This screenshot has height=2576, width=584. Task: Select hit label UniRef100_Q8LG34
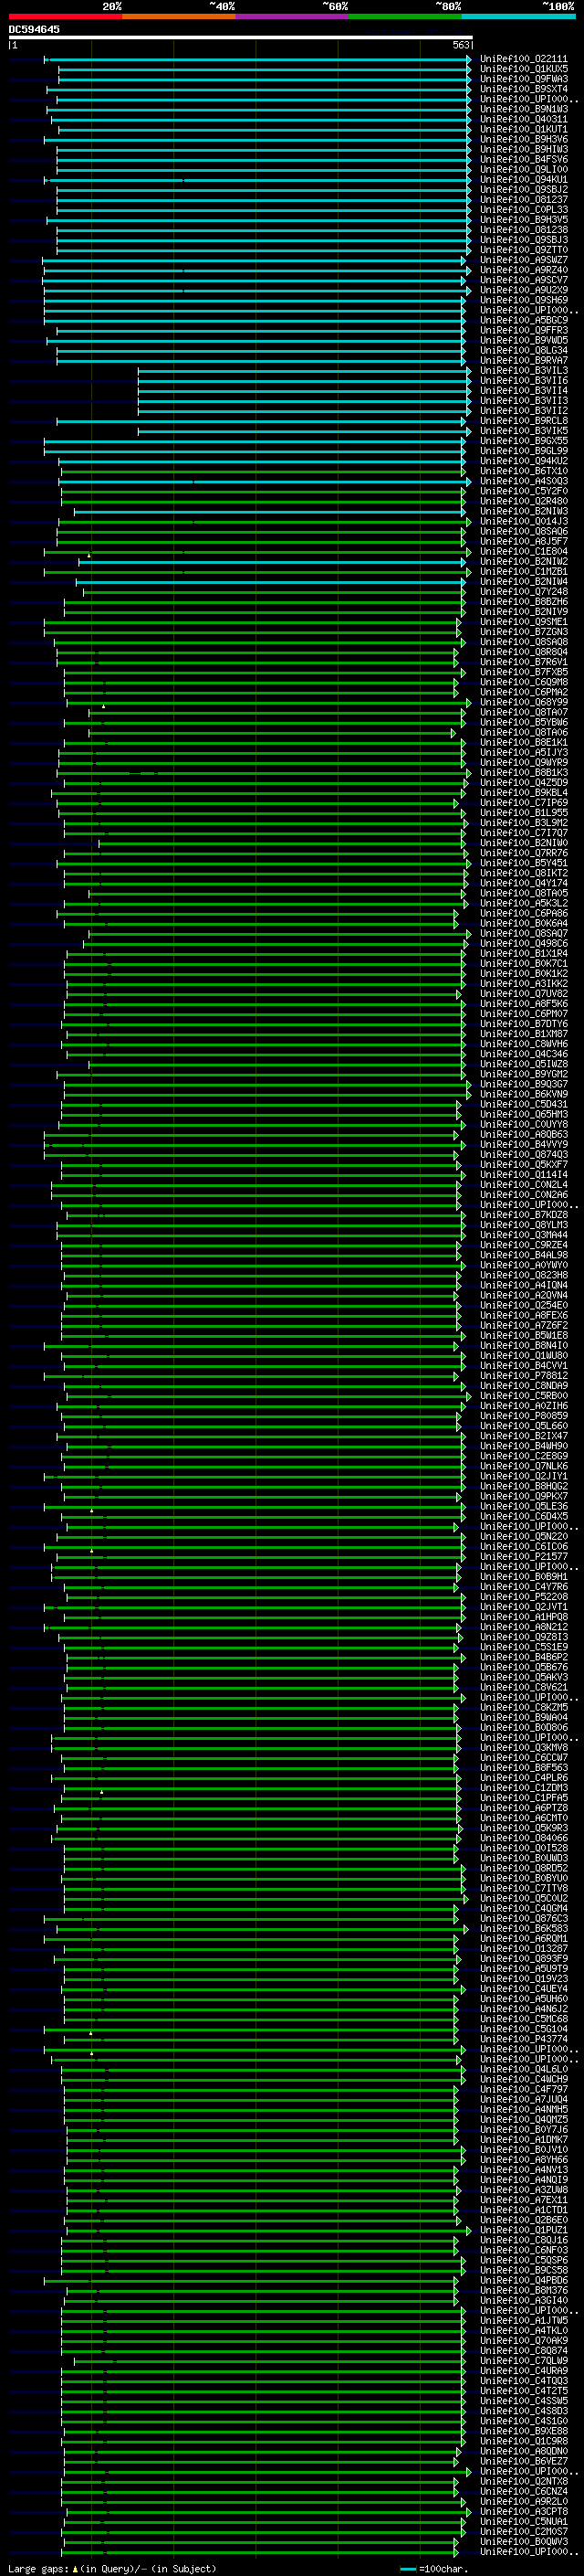[x=524, y=350]
